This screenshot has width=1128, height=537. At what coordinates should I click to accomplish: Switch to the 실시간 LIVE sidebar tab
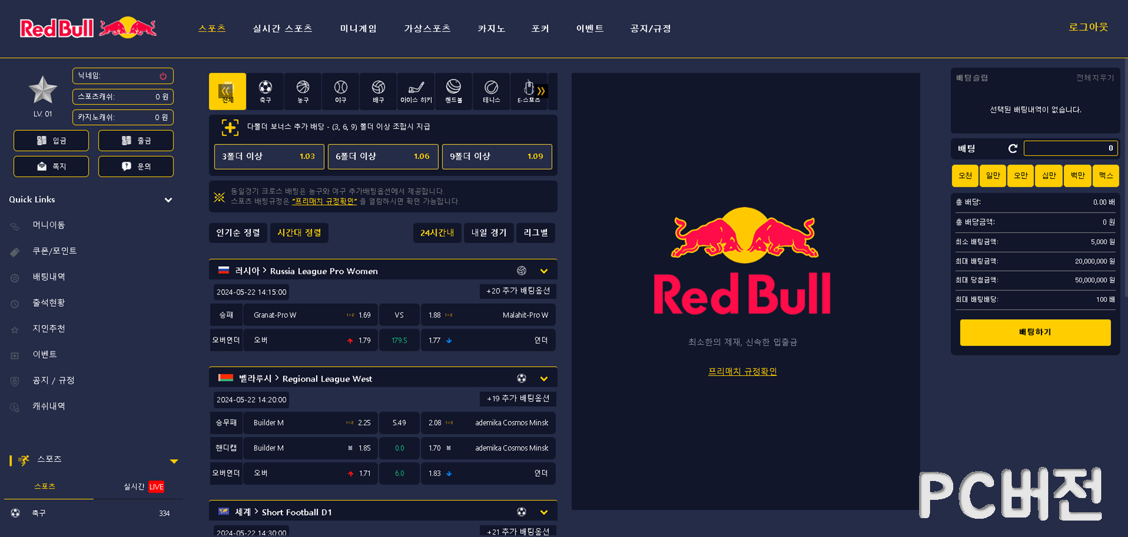(144, 486)
